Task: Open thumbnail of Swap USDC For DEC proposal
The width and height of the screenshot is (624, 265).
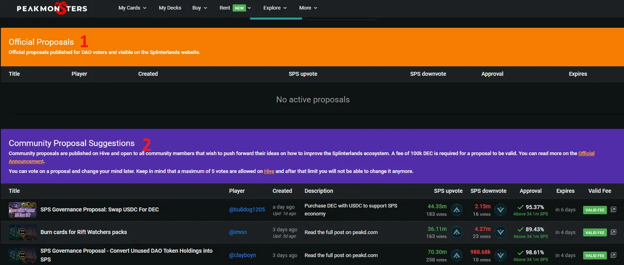Action: (22, 210)
